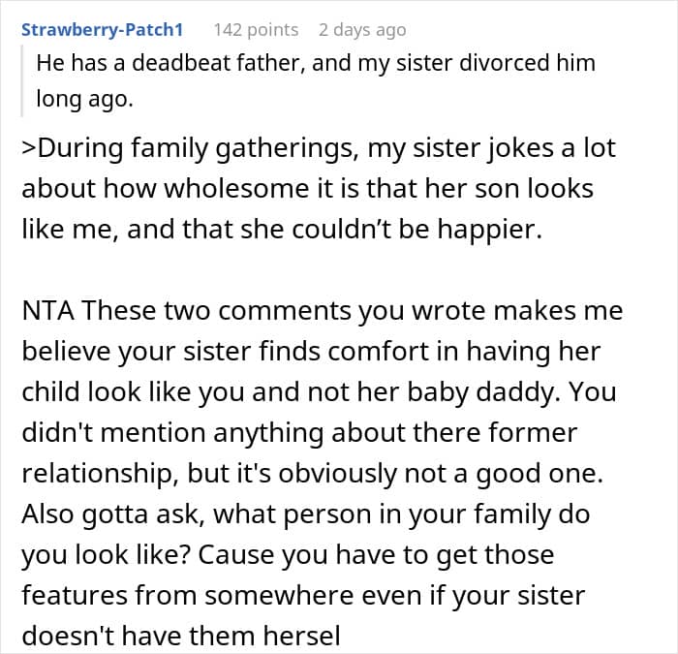
Task: Click the 142 points score
Action: click(256, 29)
